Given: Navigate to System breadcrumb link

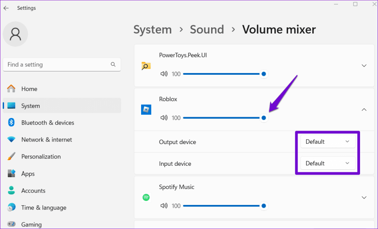Looking at the screenshot, I should tap(153, 30).
